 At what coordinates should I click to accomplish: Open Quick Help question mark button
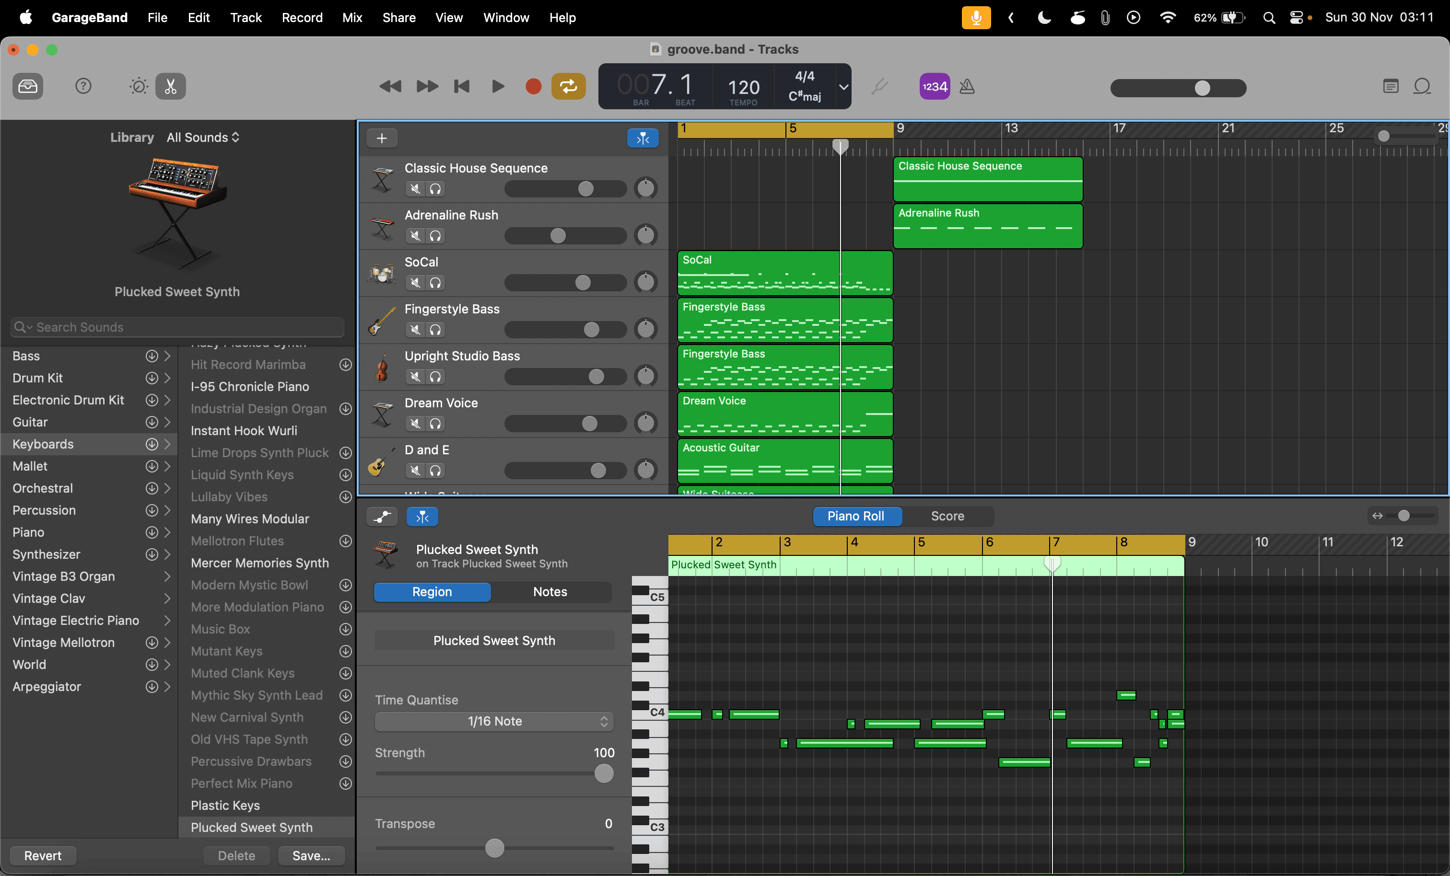tap(83, 86)
